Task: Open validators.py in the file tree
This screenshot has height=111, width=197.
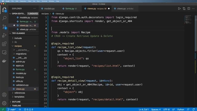Action: pyautogui.click(x=22, y=85)
